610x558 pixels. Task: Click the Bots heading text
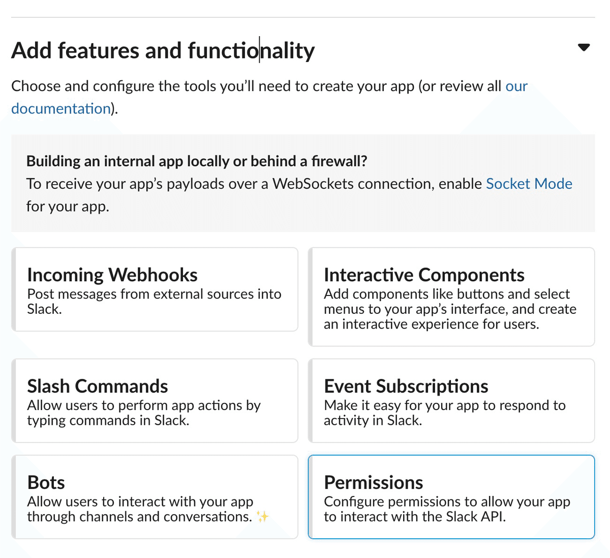tap(46, 482)
